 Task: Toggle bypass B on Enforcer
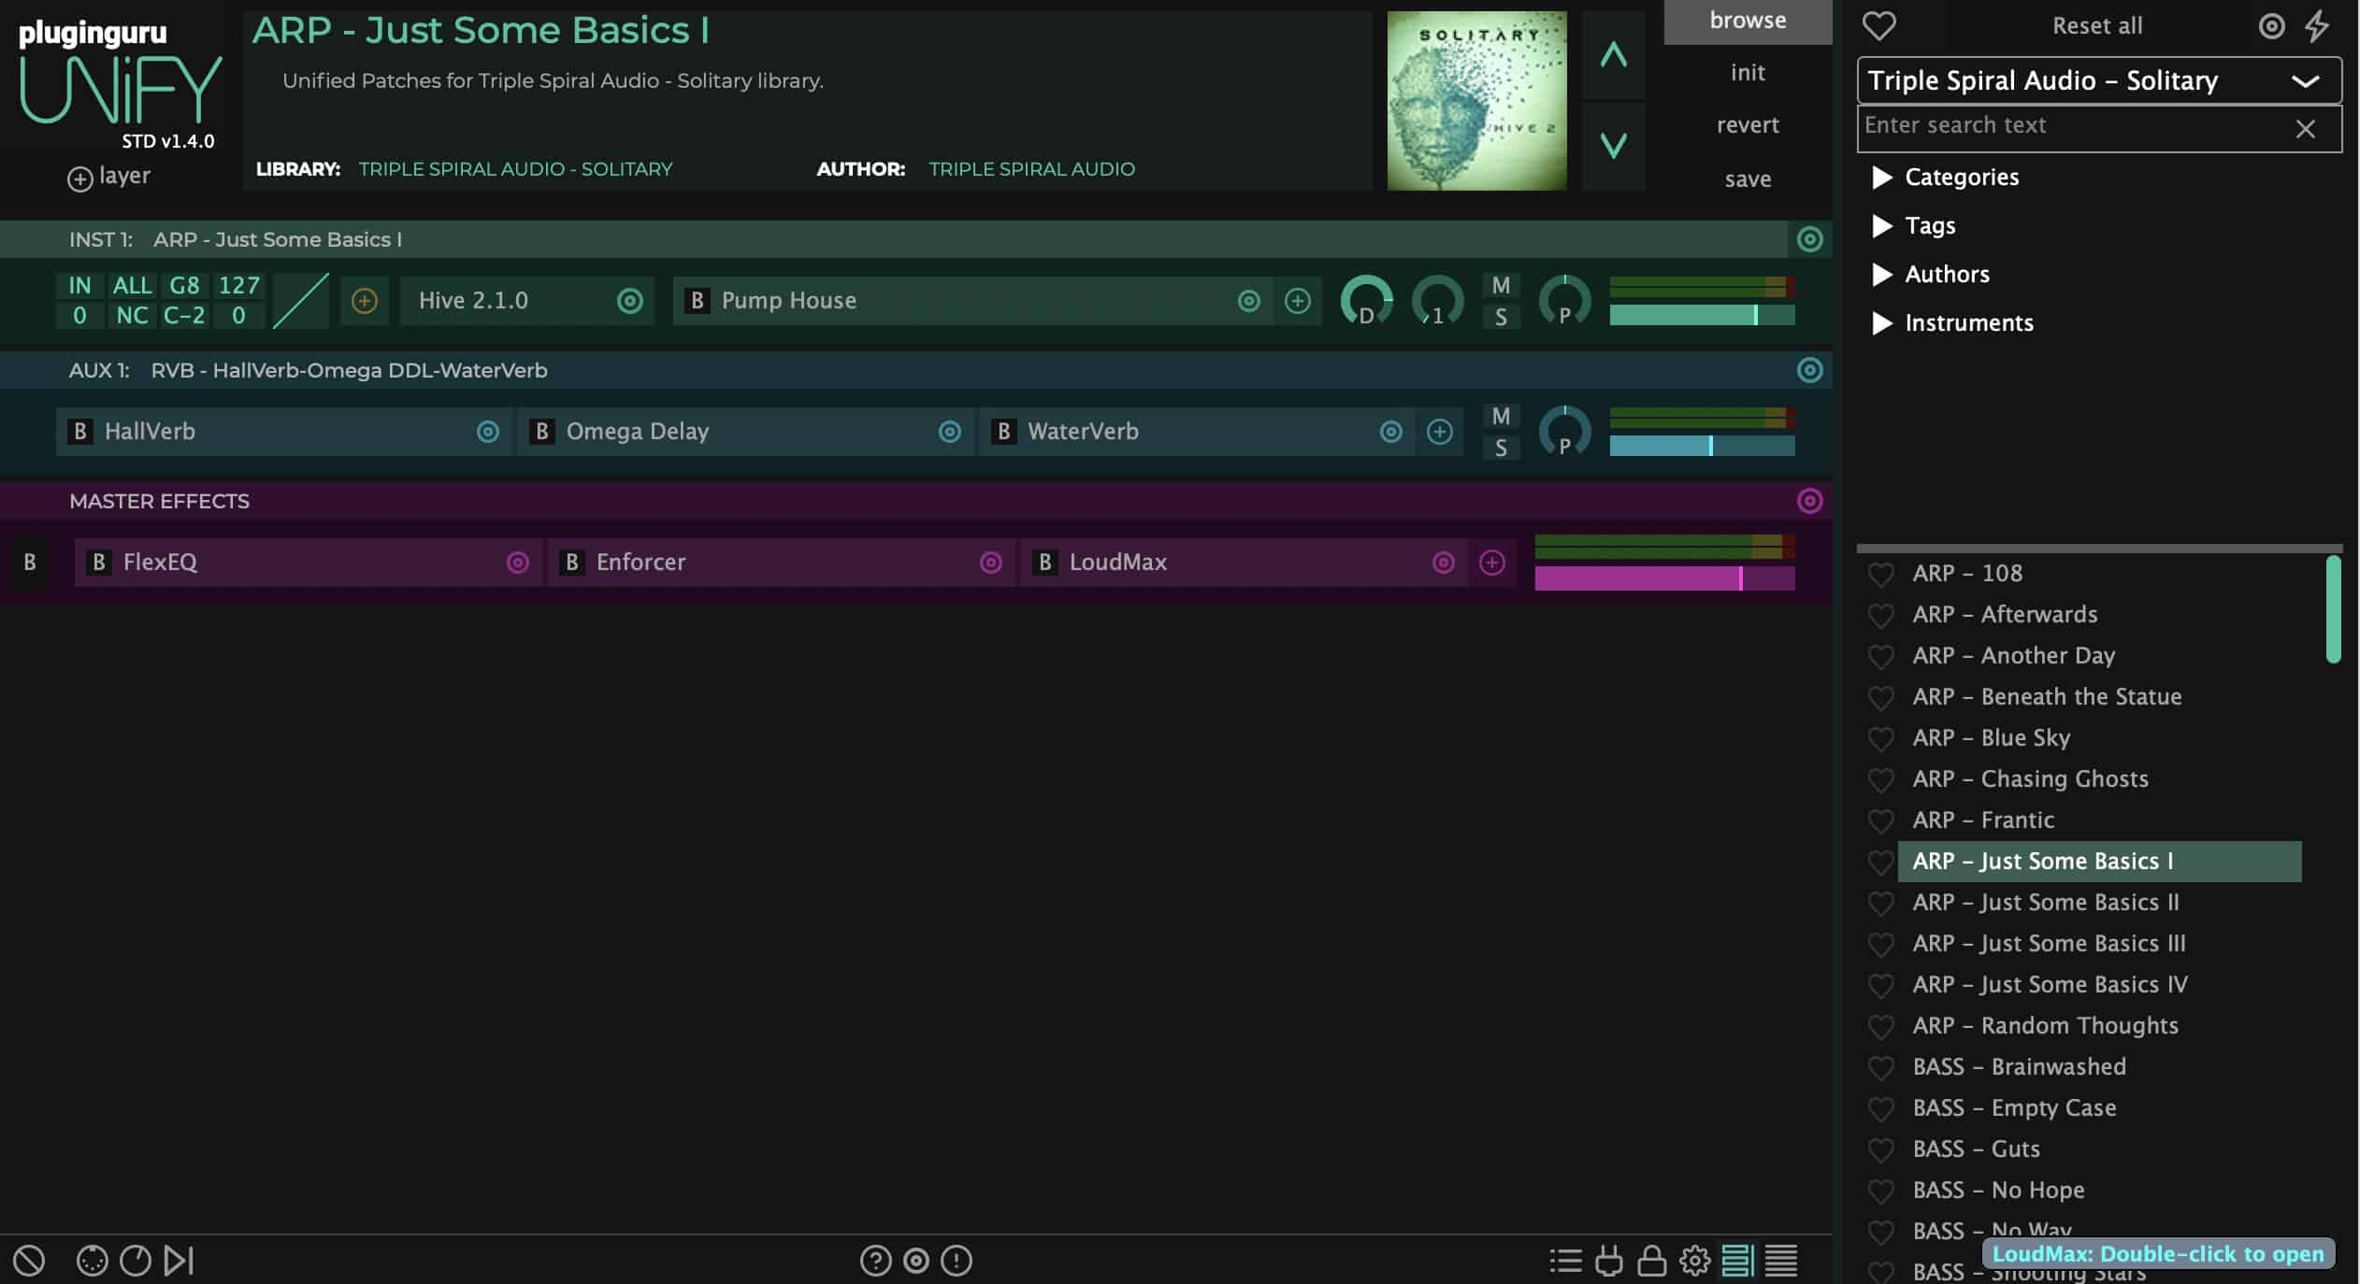click(x=571, y=563)
